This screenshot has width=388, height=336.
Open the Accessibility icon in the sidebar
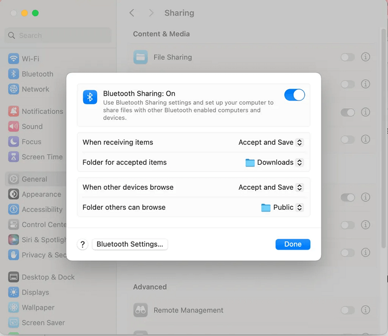click(x=14, y=209)
